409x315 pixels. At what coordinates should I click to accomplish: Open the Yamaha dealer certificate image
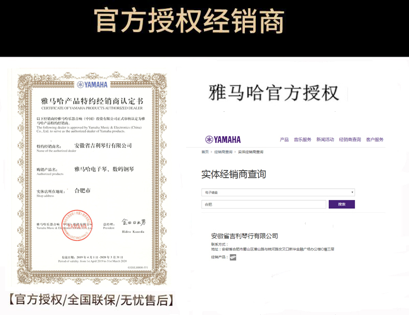[92, 178]
